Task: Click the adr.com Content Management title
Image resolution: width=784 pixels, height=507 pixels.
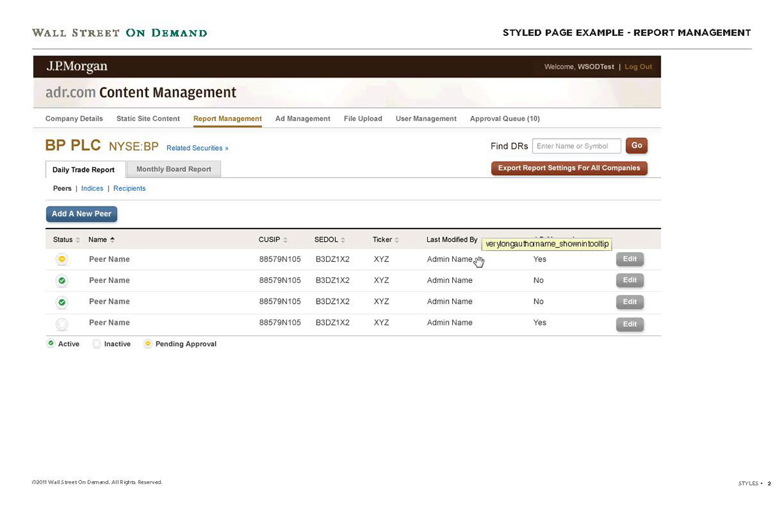Action: [x=141, y=93]
